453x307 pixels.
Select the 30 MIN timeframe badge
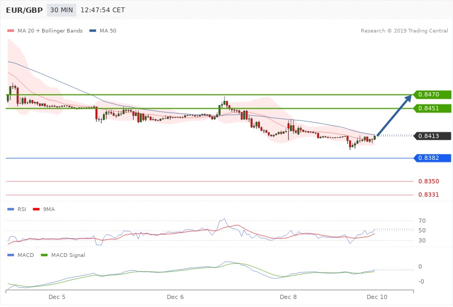tap(61, 10)
